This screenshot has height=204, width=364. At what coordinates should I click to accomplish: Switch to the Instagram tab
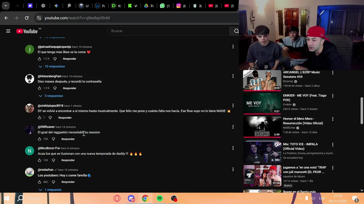tap(178, 6)
